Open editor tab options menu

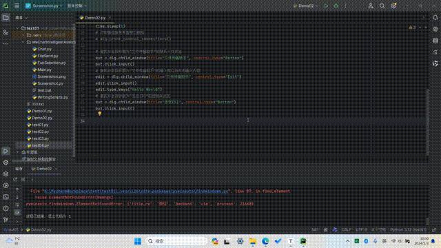point(424,18)
